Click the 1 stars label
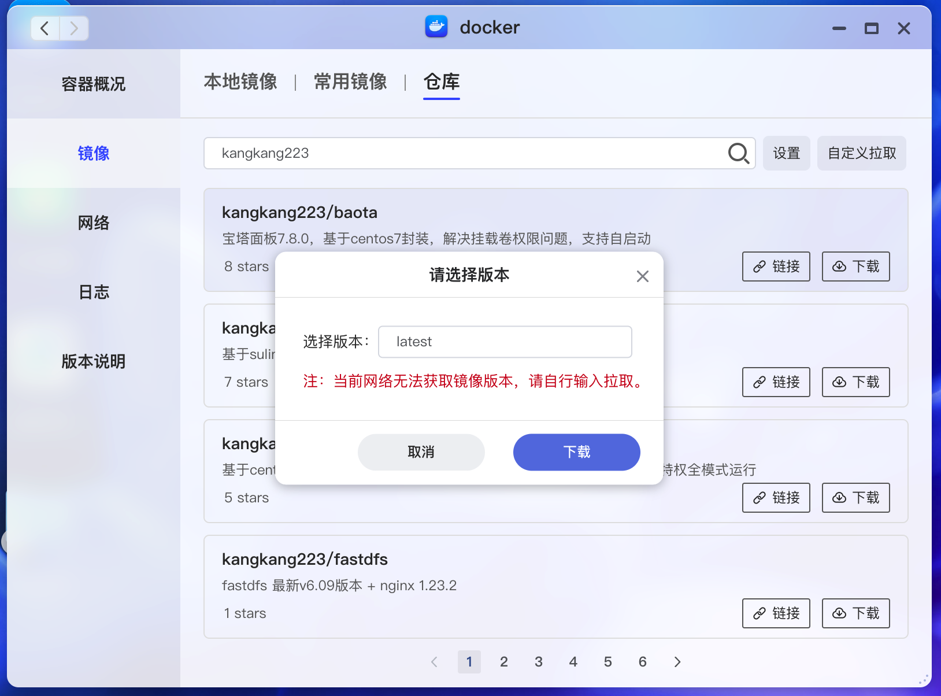 click(x=245, y=613)
